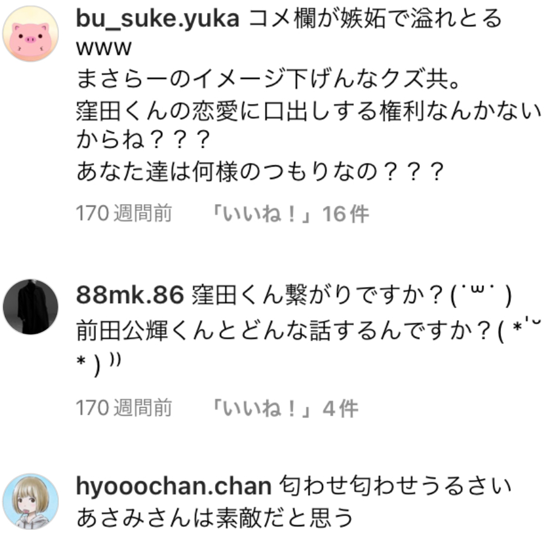
Task: View the 16 likes on bu_suke.yuka's comment
Action: 290,213
